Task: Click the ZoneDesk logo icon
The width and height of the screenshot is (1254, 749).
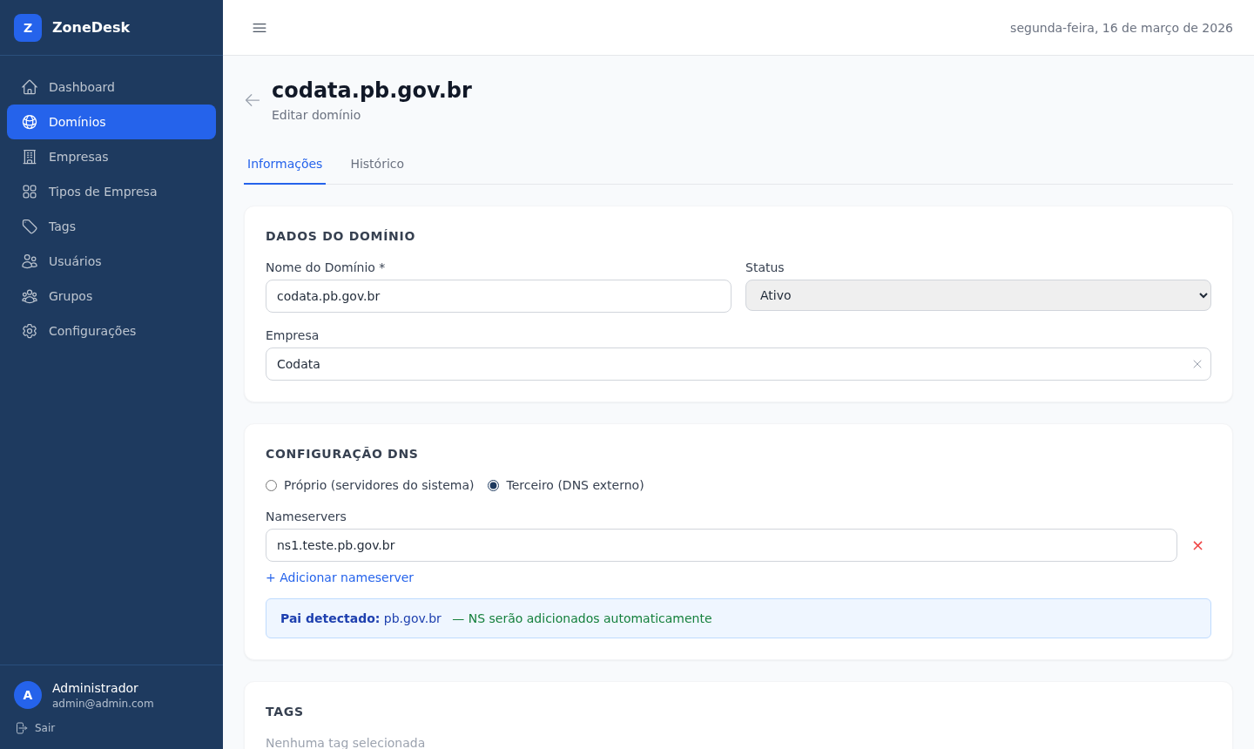Action: point(28,28)
